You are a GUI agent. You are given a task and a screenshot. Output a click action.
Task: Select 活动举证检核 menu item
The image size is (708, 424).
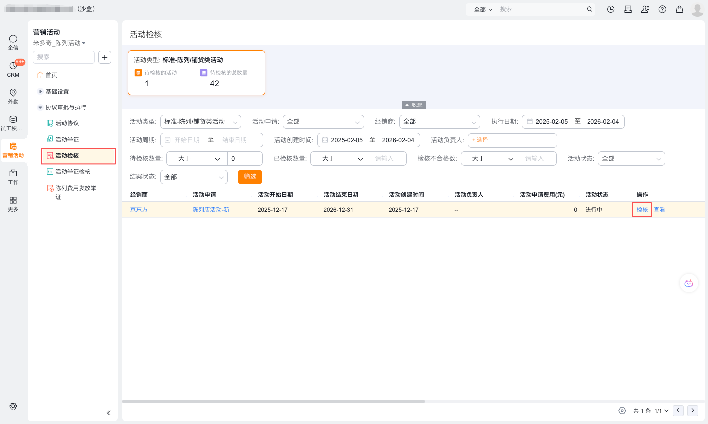[x=73, y=172]
